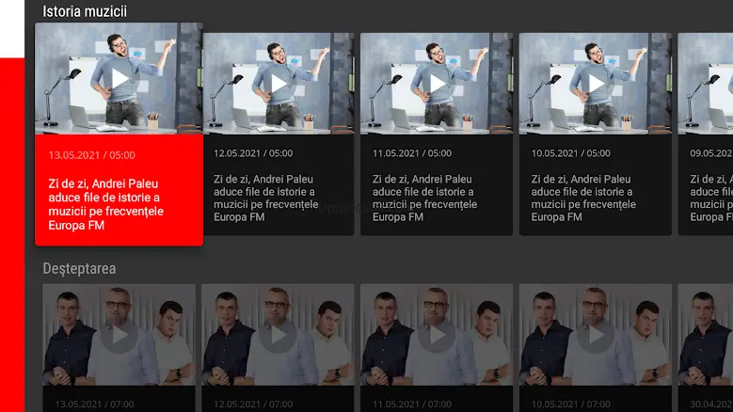Image resolution: width=733 pixels, height=412 pixels.
Task: Click the 11.05.2021 / 07:00 Deșteptarea date label
Action: coord(412,404)
